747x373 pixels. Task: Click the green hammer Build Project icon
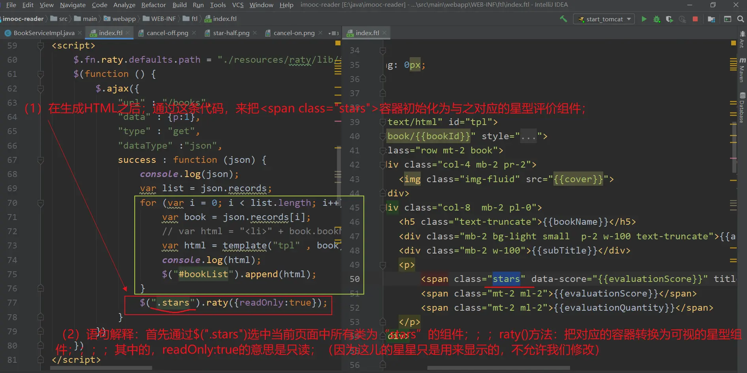[x=563, y=19]
